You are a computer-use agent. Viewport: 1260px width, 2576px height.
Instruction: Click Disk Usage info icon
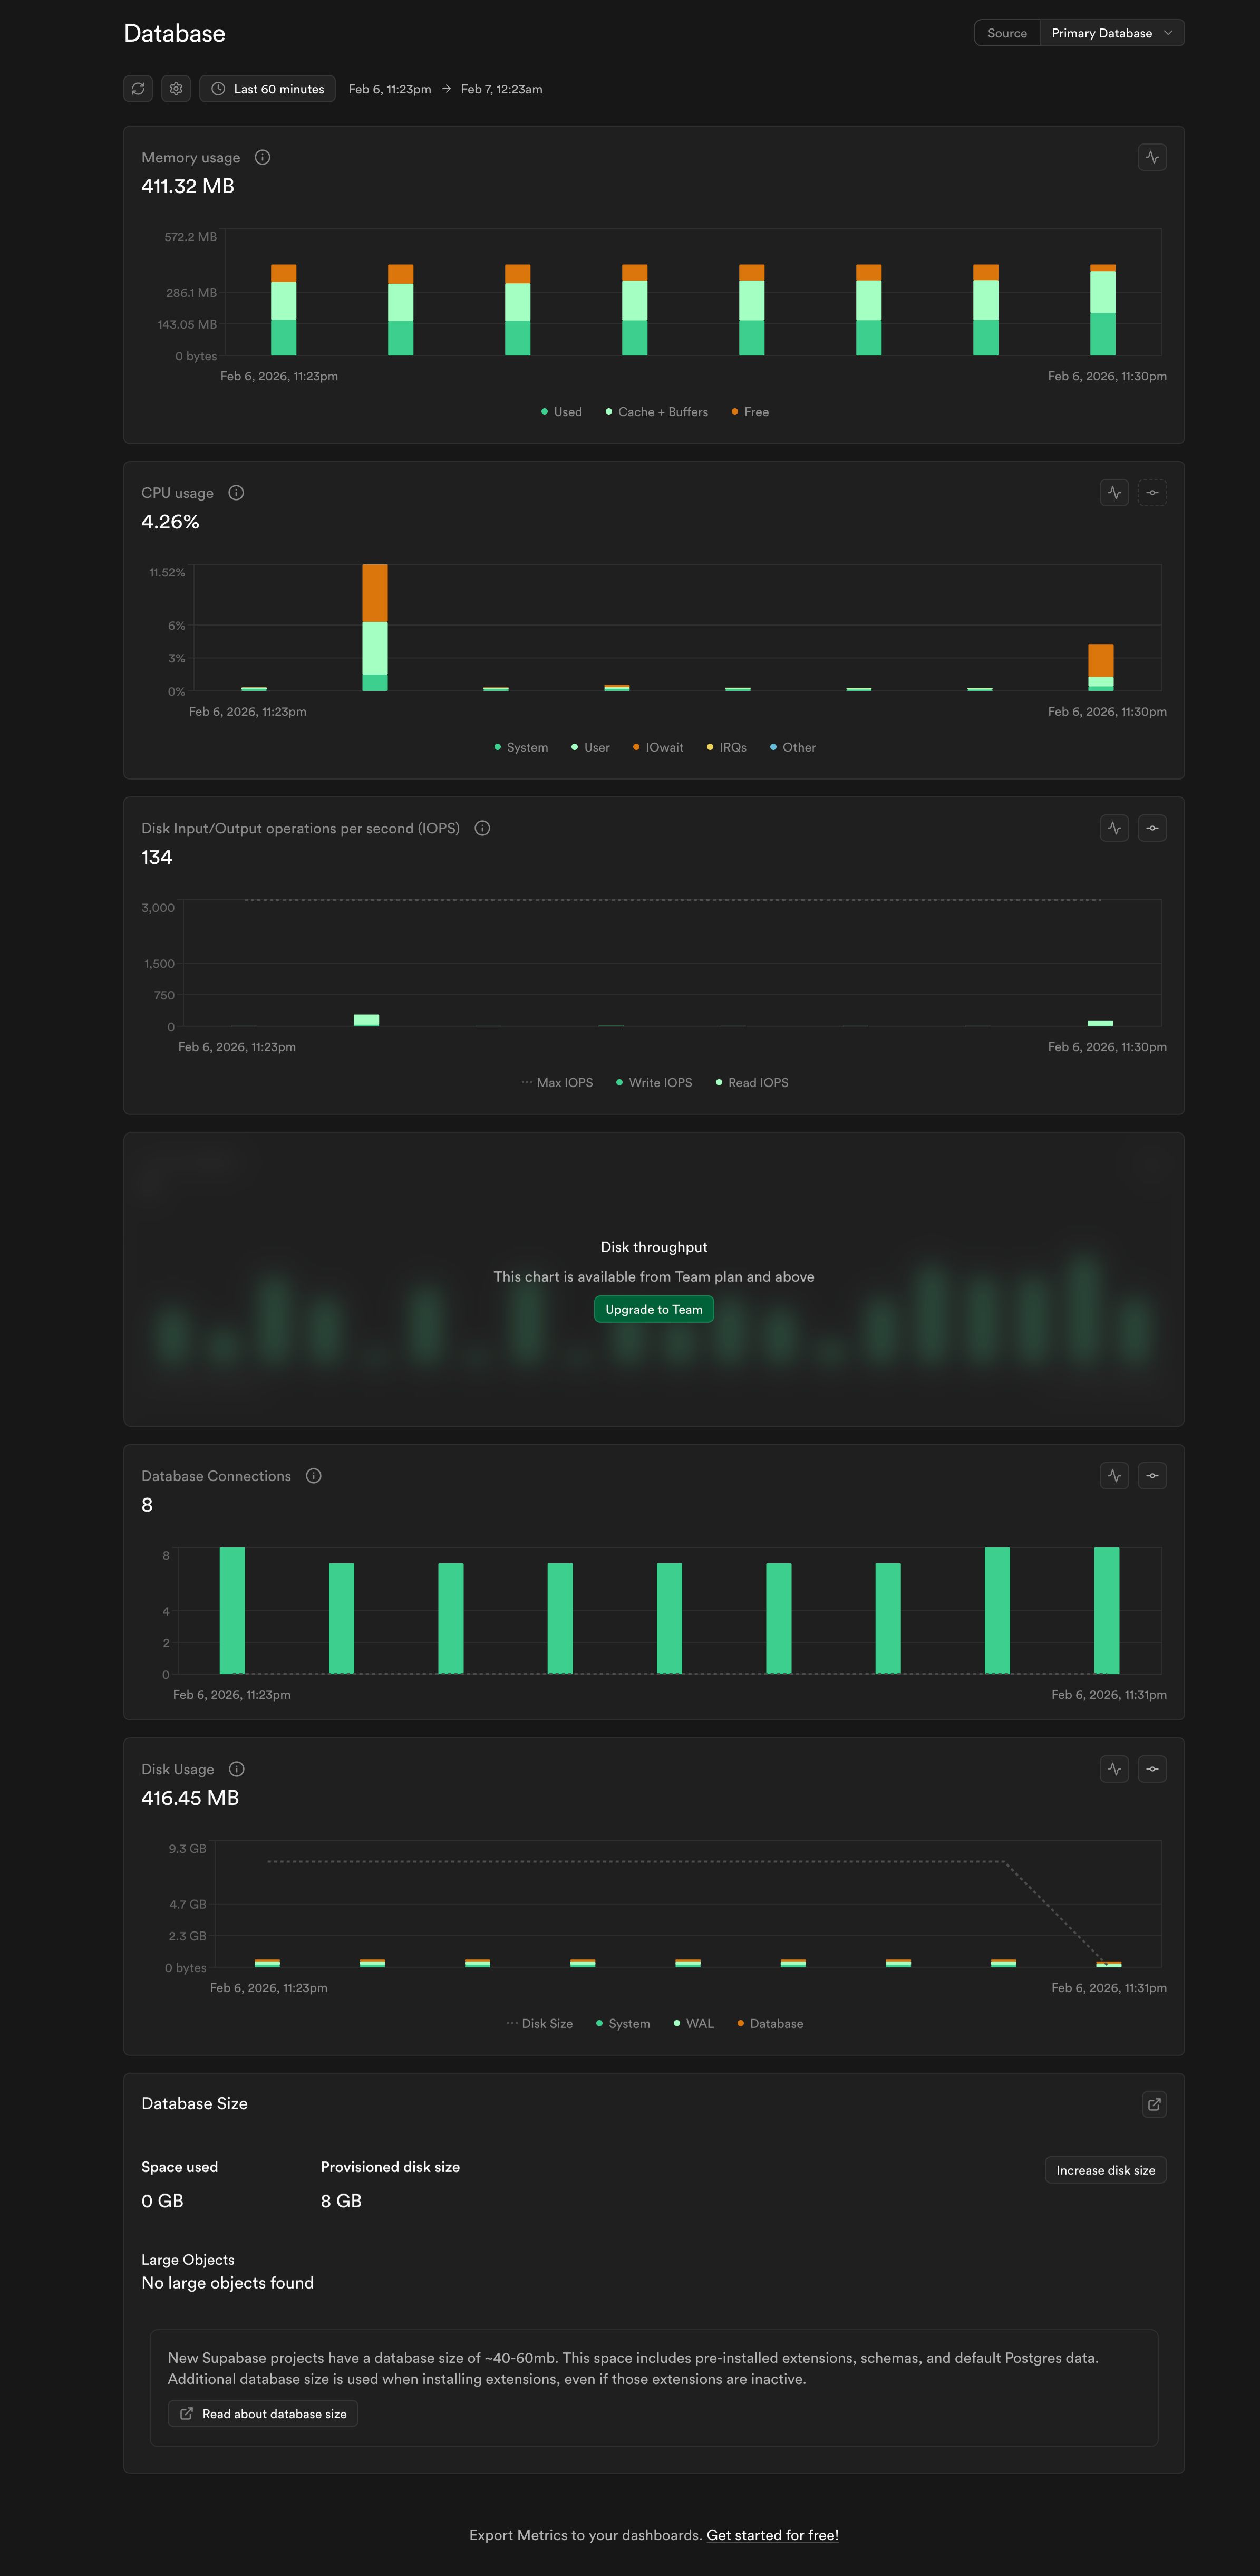pyautogui.click(x=237, y=1769)
